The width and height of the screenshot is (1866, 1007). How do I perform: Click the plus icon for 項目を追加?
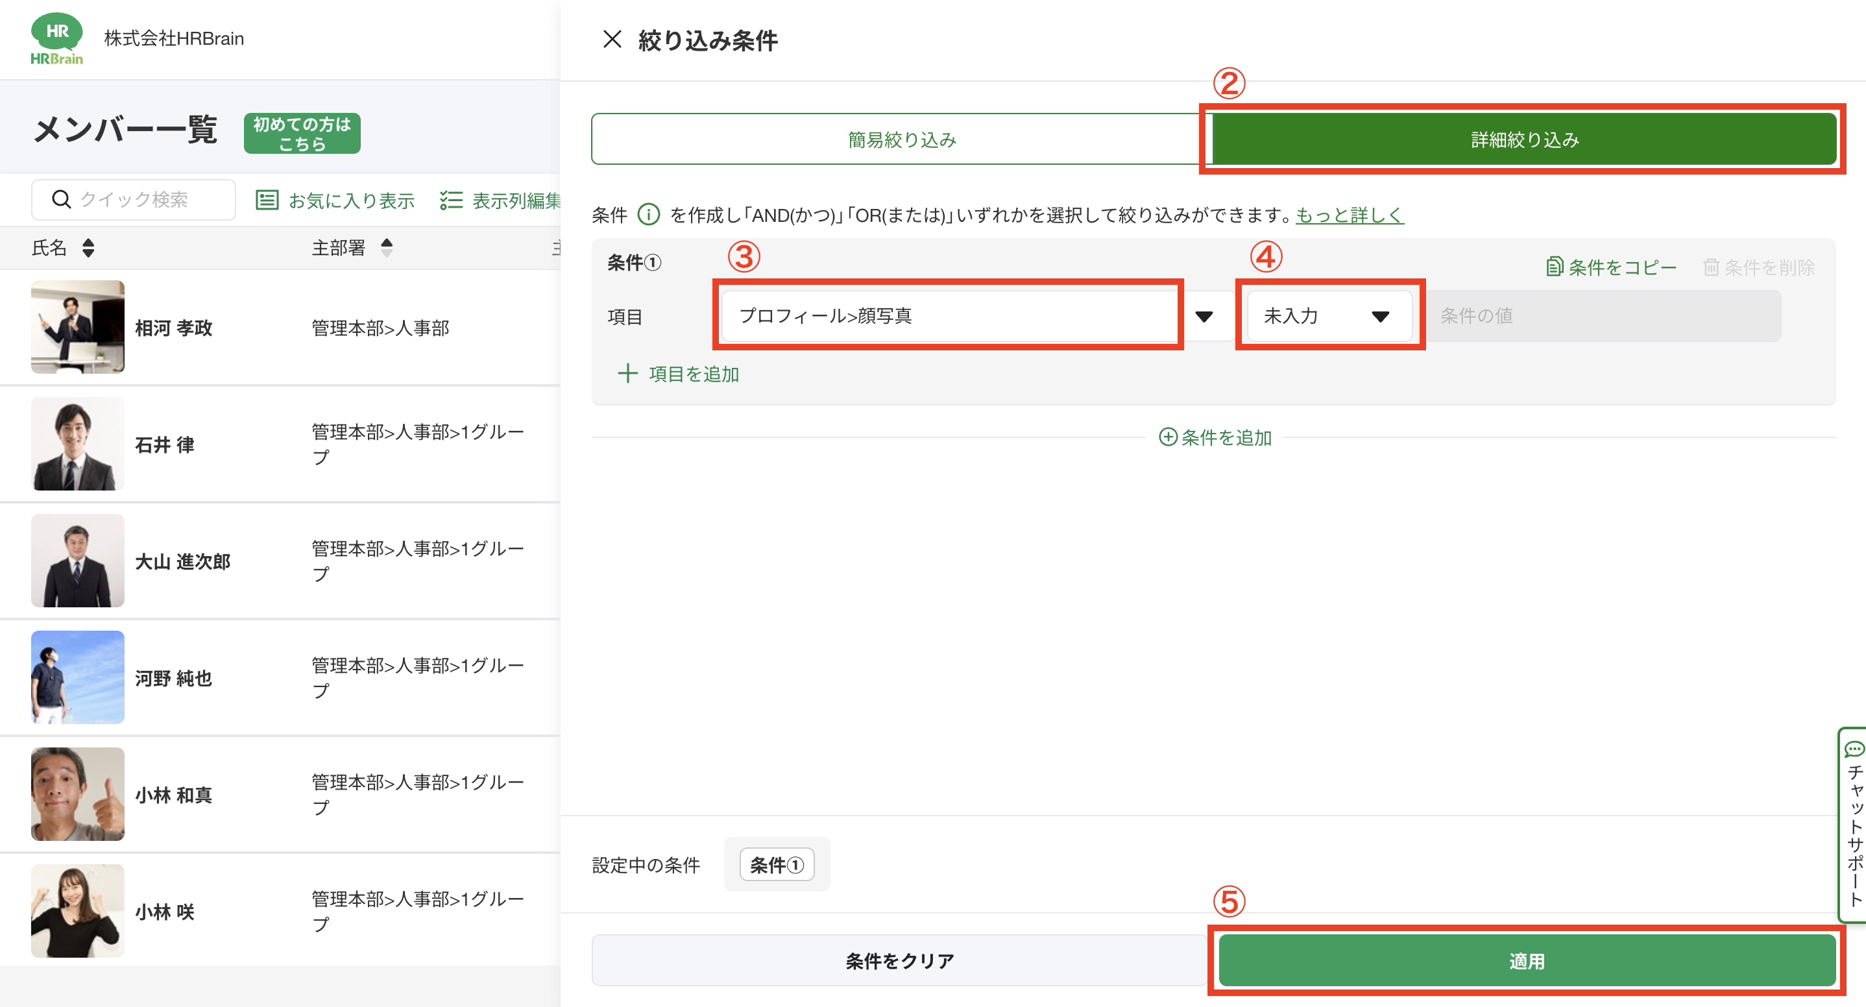point(627,374)
